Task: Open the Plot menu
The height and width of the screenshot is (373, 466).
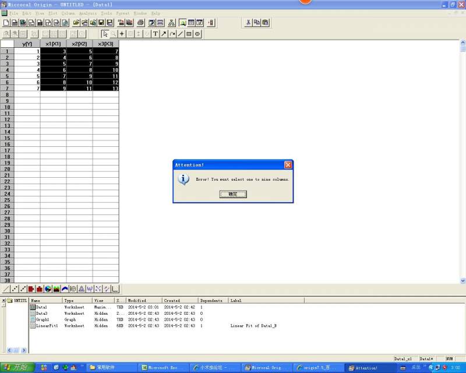Action: point(53,13)
